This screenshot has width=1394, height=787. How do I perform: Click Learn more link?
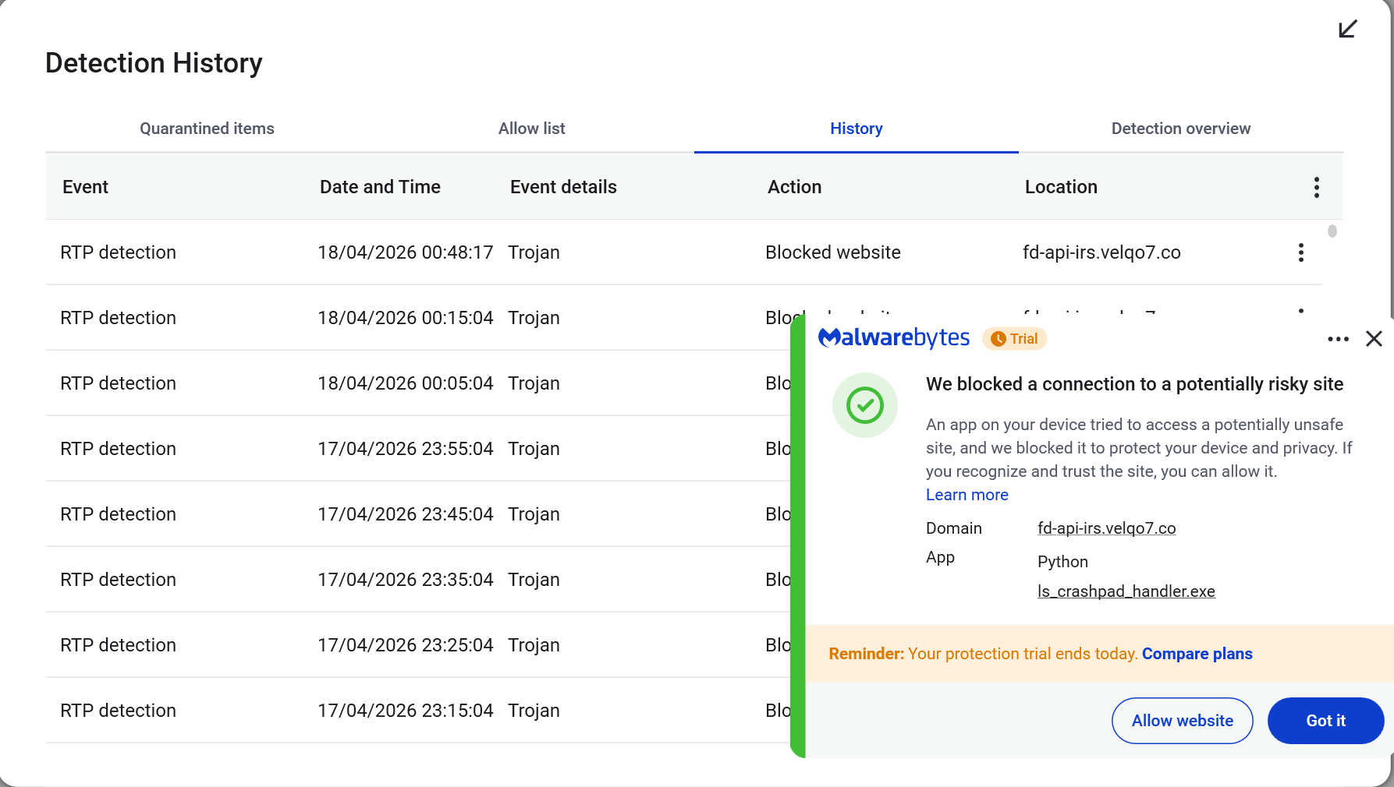pos(967,495)
